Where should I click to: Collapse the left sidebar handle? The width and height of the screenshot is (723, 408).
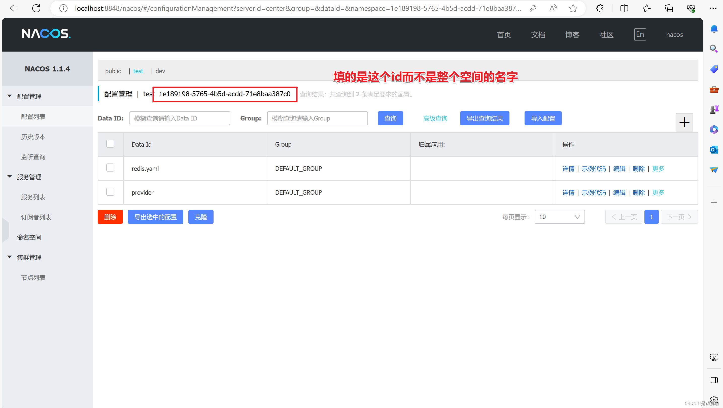click(x=5, y=230)
